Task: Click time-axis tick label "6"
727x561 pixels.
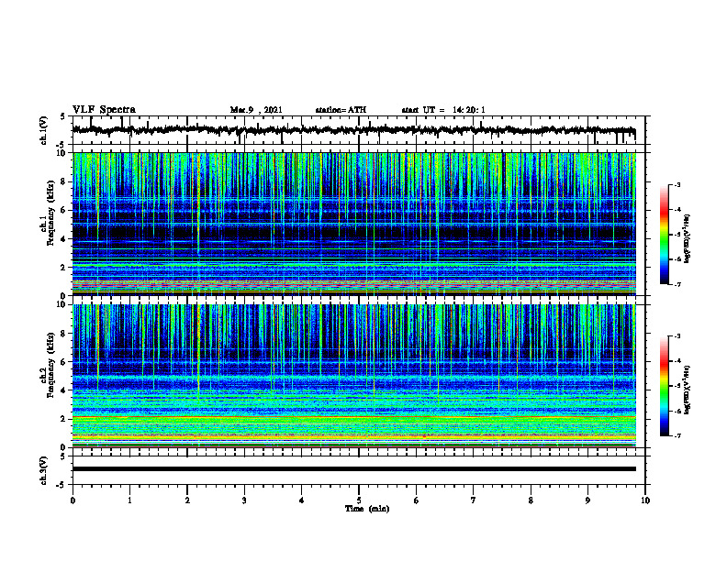Action: tap(417, 500)
